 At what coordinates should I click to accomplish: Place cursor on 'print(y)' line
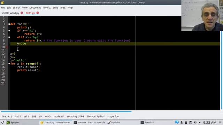24,27
